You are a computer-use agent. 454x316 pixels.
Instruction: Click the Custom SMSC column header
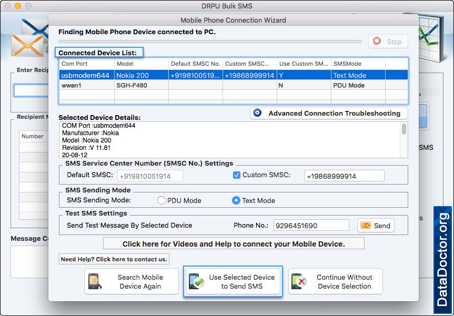249,64
